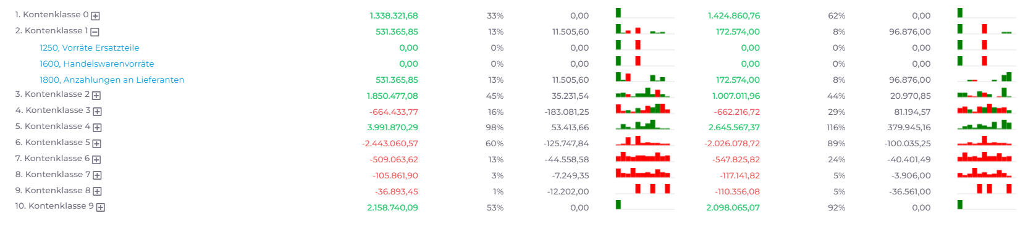Select the 3.991.870,29 amount
The width and height of the screenshot is (1028, 229).
point(392,127)
